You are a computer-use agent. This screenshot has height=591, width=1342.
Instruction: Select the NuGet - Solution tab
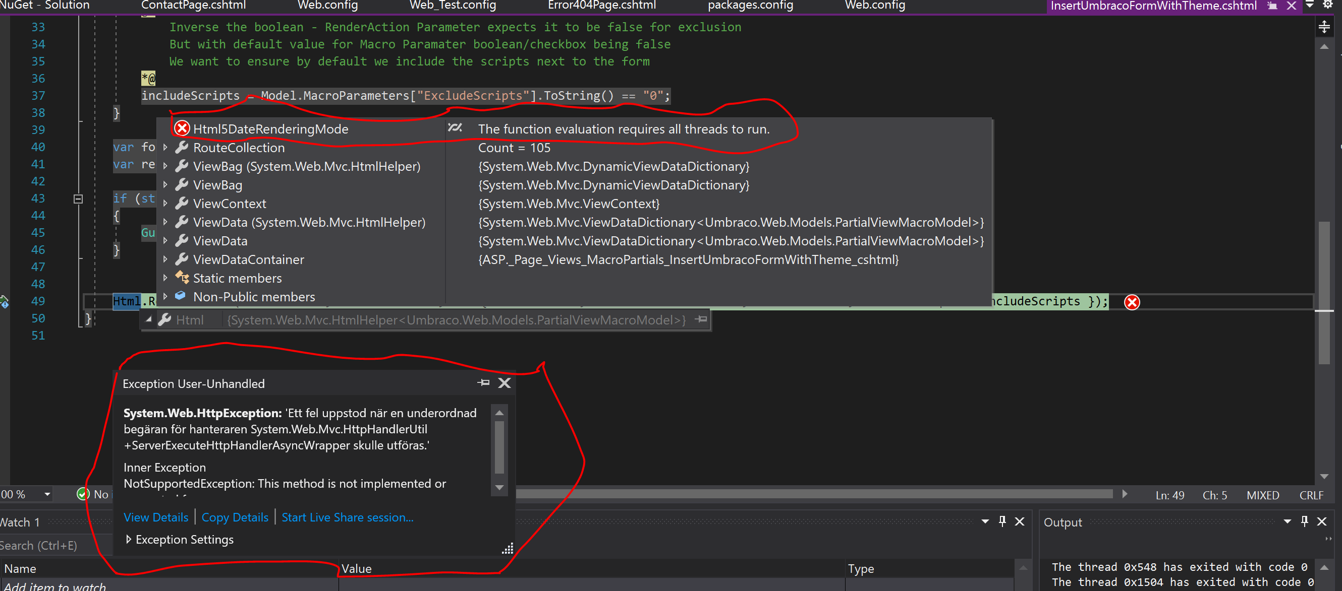tap(45, 6)
